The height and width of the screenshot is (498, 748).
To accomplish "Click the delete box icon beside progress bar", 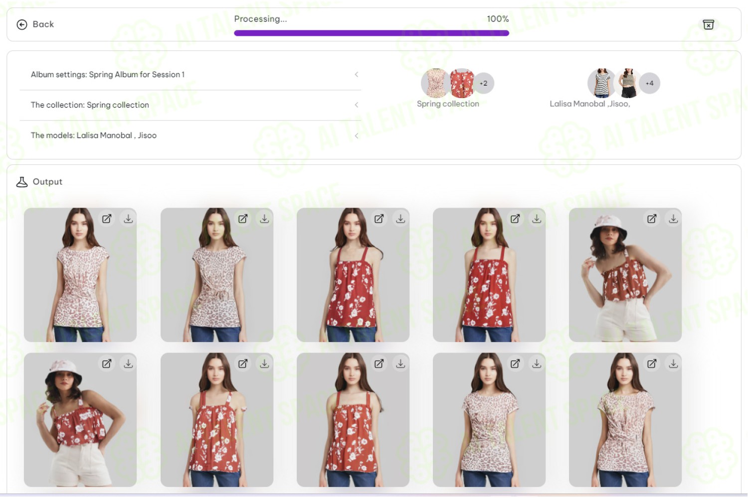I will (x=708, y=24).
